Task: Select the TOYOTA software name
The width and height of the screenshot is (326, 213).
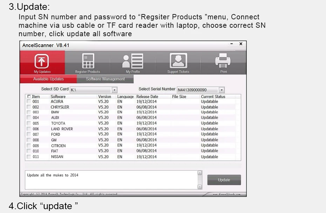Action: tap(58, 123)
